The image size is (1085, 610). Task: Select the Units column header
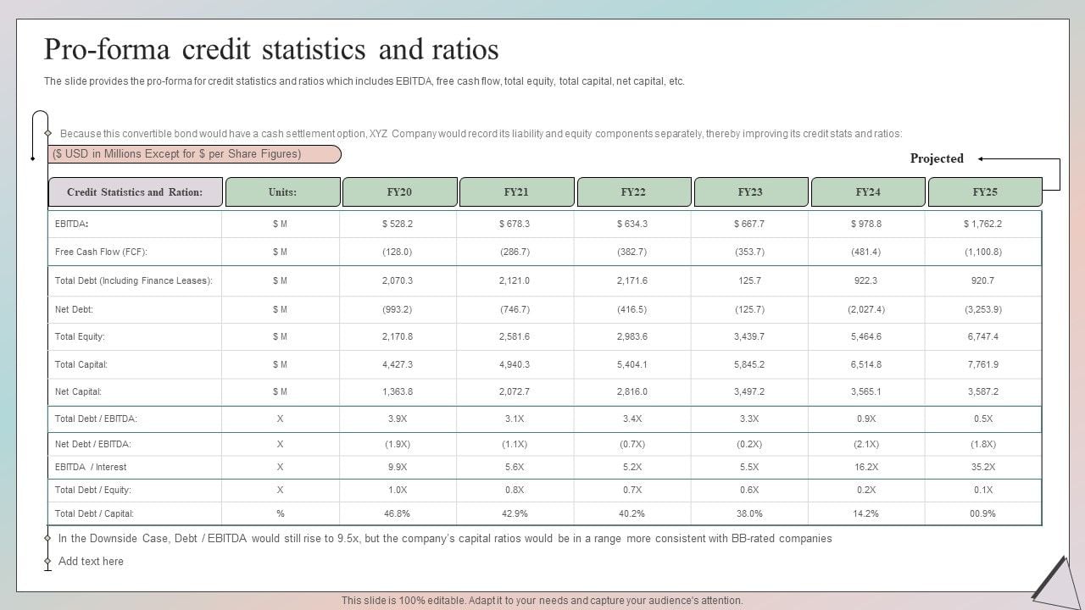[x=282, y=192]
